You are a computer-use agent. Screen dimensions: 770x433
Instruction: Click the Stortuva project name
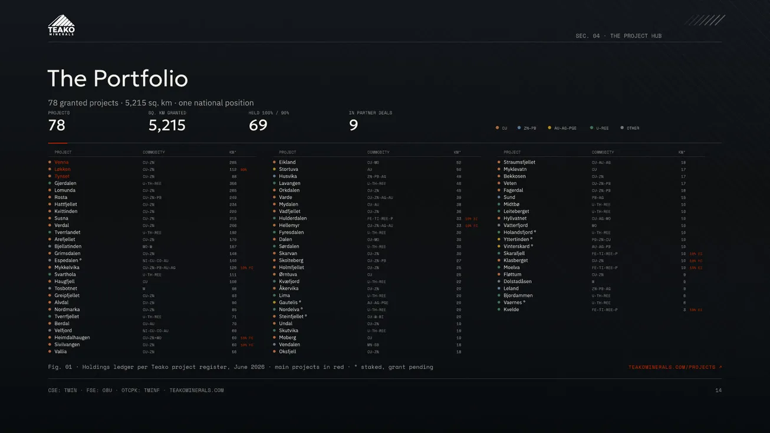[x=288, y=169]
